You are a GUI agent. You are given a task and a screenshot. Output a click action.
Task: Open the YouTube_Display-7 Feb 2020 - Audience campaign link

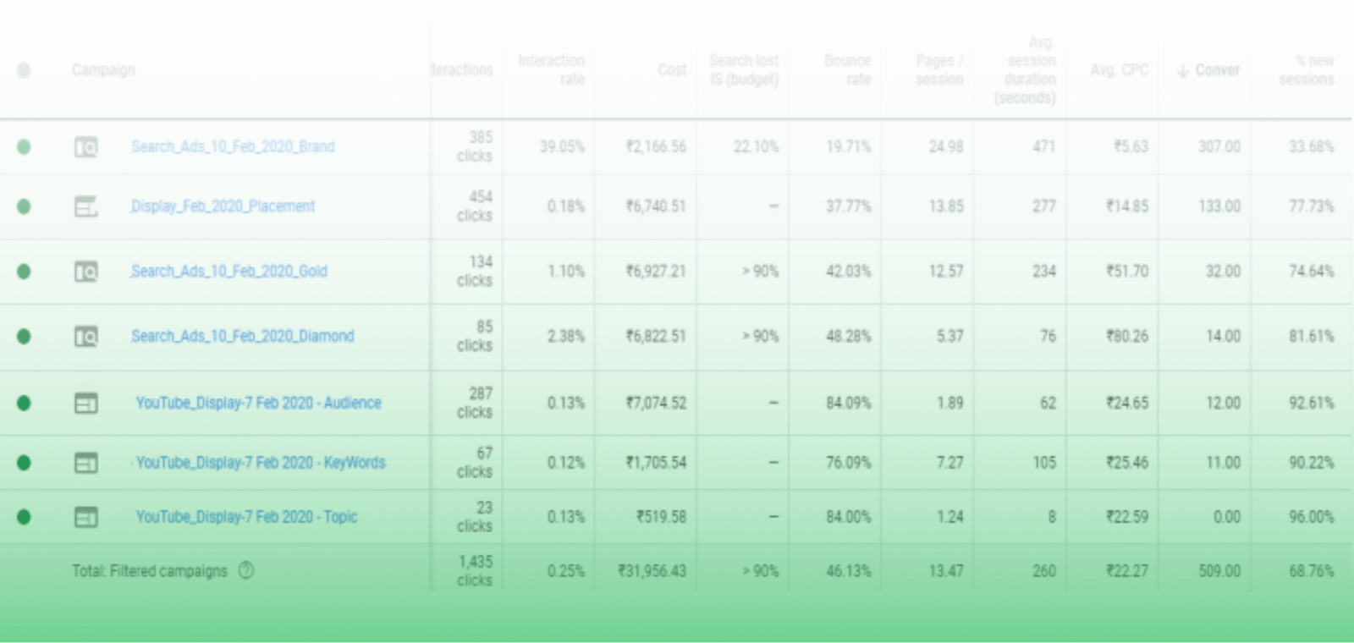click(259, 404)
